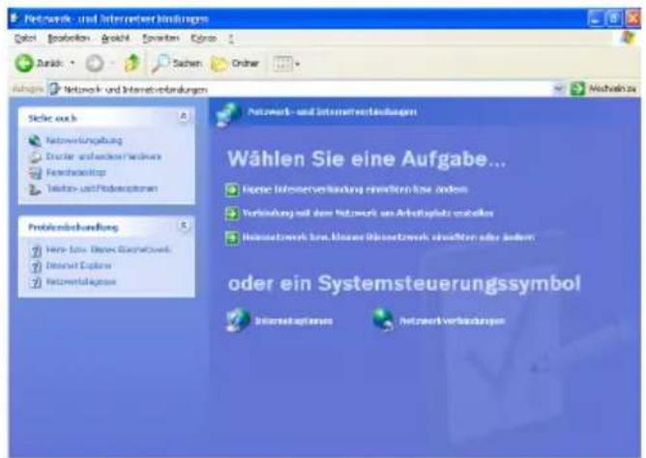The image size is (646, 458).
Task: Click the header network globe icon
Action: pos(227,114)
